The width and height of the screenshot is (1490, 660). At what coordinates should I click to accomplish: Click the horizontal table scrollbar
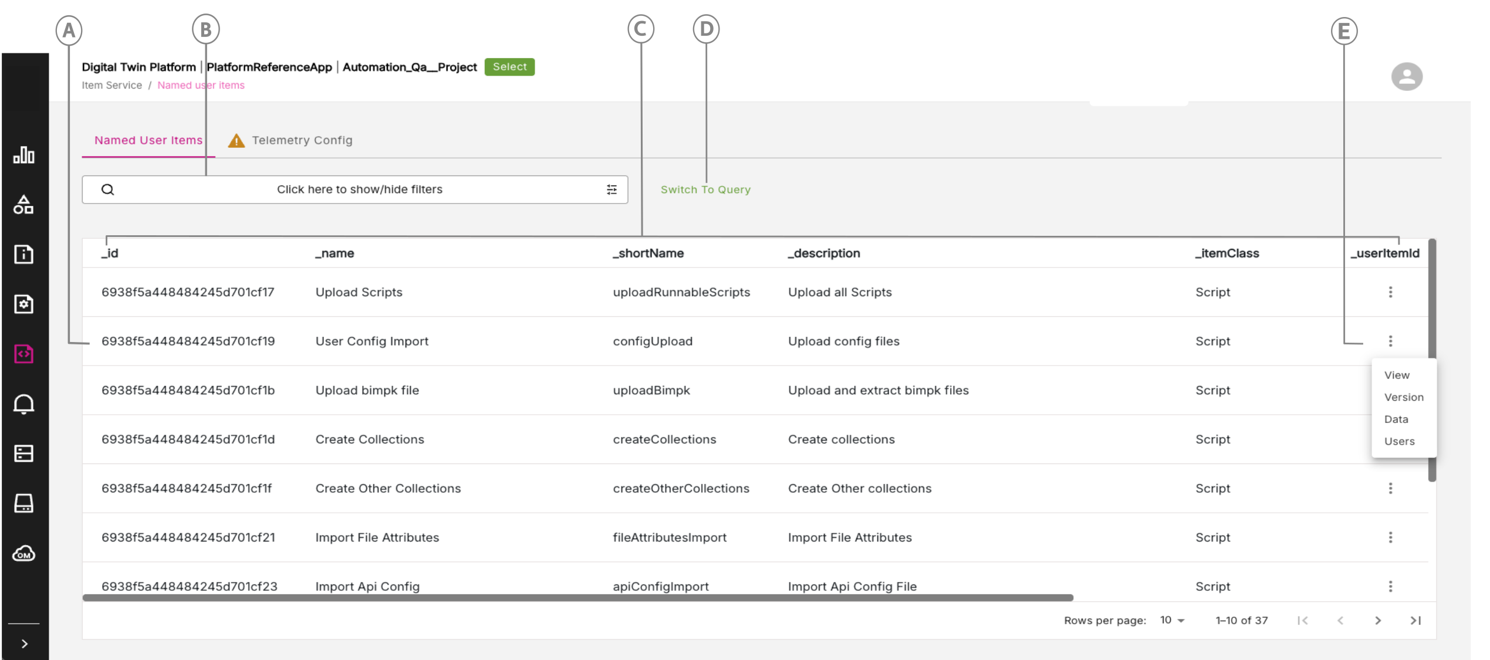[577, 598]
